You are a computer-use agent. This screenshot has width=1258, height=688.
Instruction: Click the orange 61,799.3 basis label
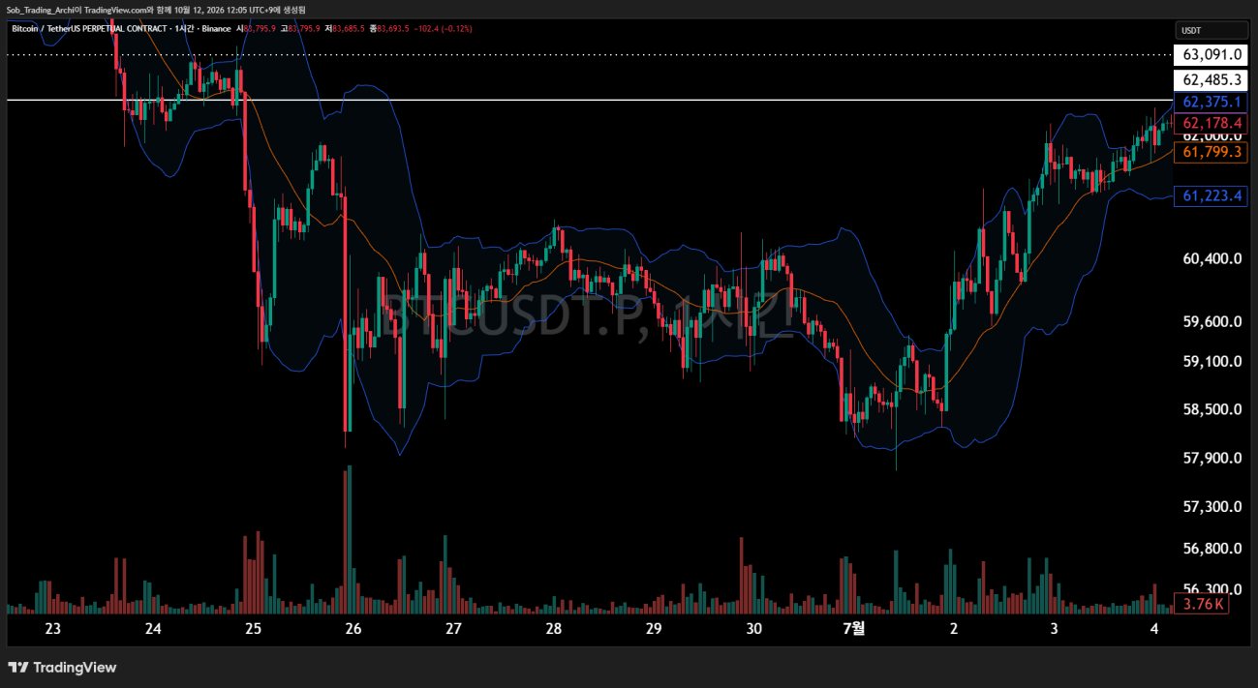(1212, 152)
